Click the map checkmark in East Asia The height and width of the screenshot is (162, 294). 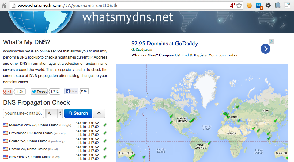(275, 121)
